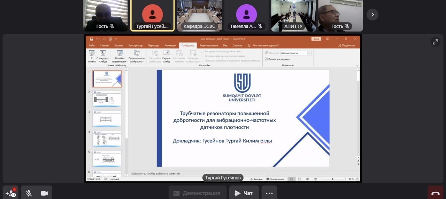Viewport: 446px width, 199px height.
Task: Select slide 3 thumbnail in slide panel
Action: (107, 119)
